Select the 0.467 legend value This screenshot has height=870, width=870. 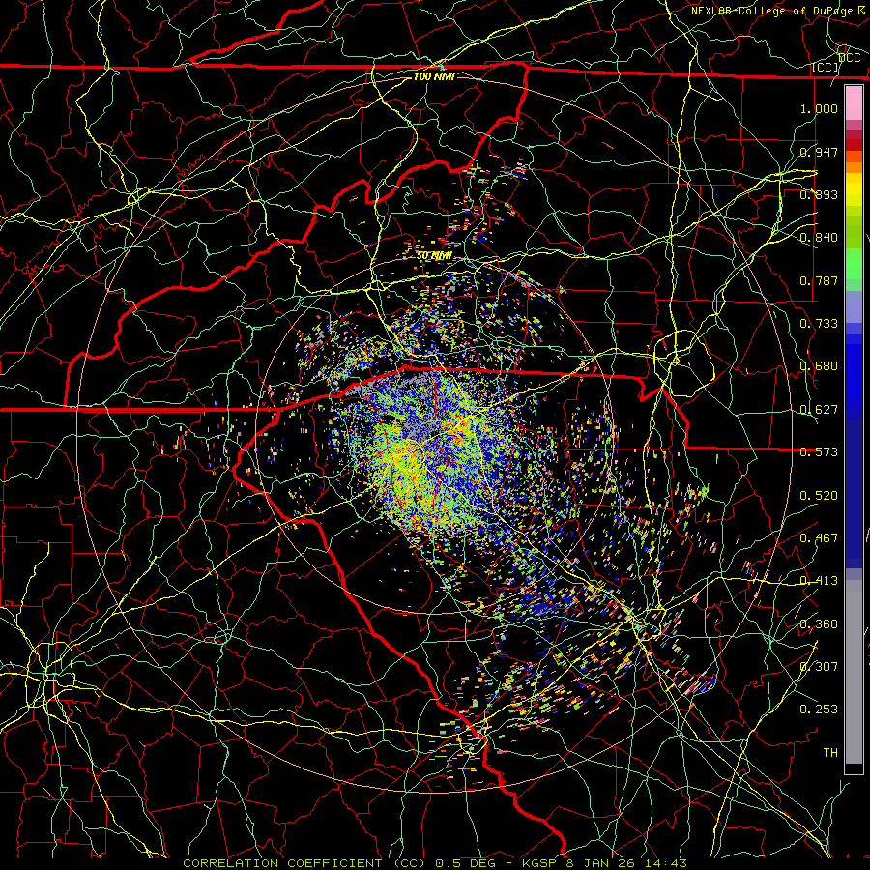[x=819, y=538]
